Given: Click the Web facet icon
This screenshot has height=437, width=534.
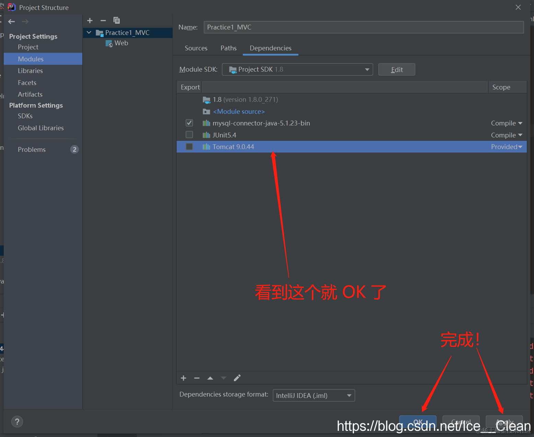Looking at the screenshot, I should tap(109, 44).
